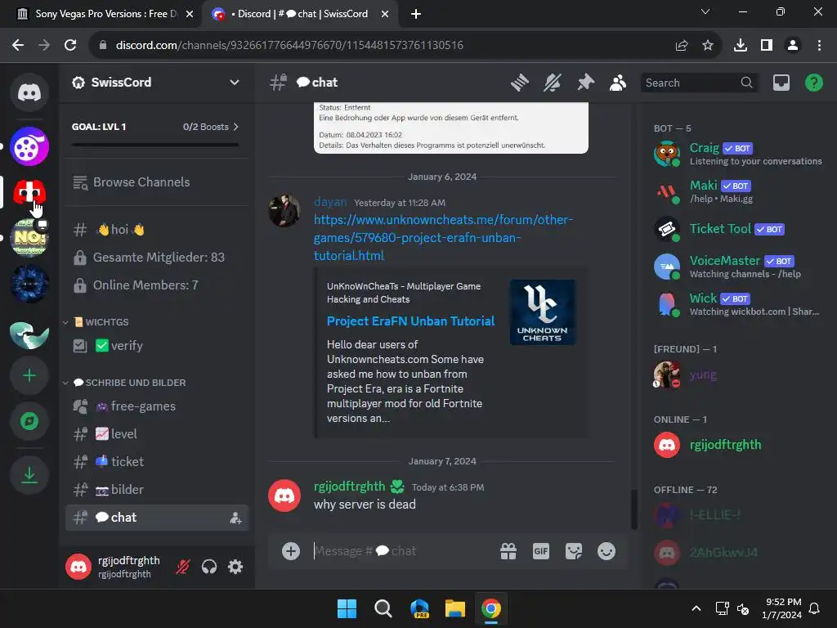Open Discord Help question mark icon
837x628 pixels.
click(x=813, y=83)
